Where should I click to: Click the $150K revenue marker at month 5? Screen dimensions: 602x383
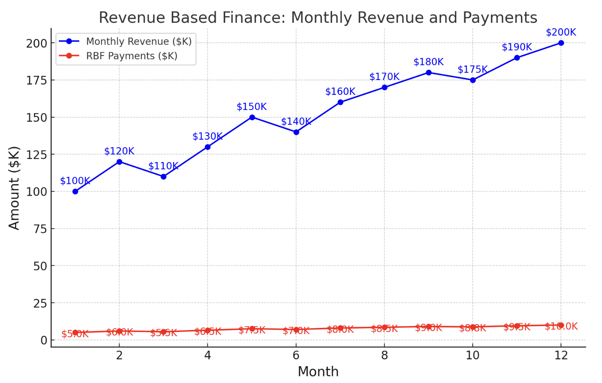pos(252,117)
